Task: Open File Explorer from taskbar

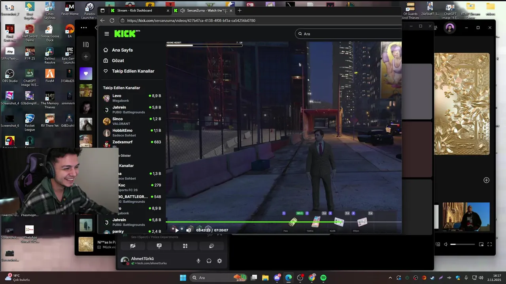Action: coord(265,278)
